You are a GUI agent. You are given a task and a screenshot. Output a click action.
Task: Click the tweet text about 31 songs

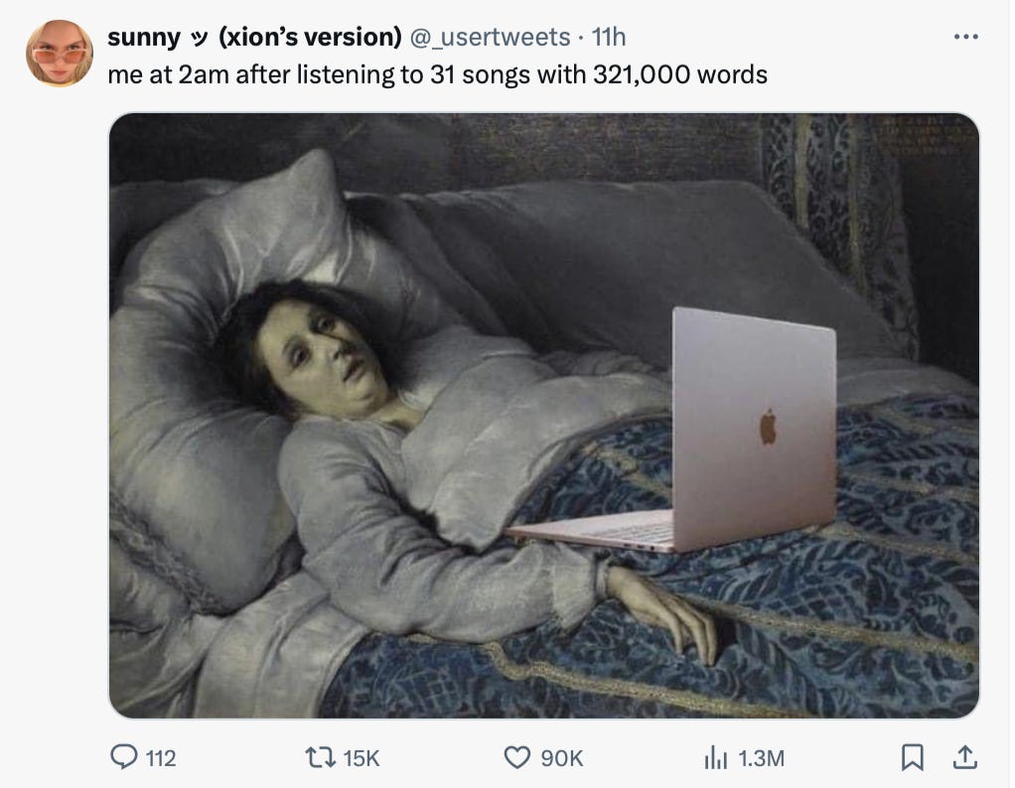pos(438,74)
